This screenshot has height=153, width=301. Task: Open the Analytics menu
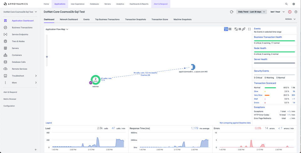click(120, 4)
